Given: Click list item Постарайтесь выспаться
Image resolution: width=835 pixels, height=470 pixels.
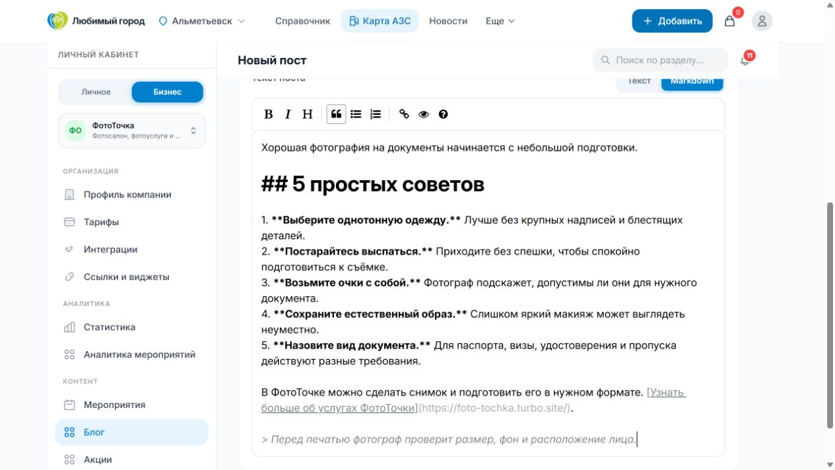Looking at the screenshot, I should point(450,259).
